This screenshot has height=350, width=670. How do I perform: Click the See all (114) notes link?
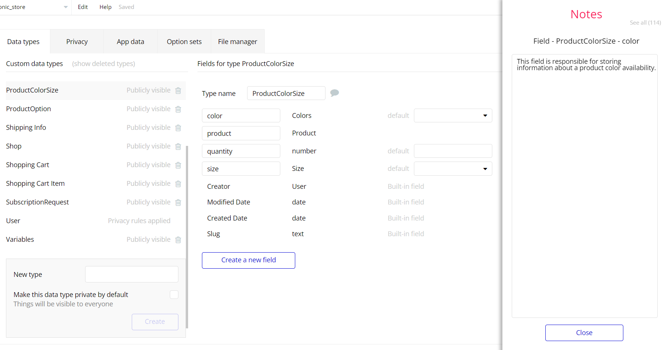pyautogui.click(x=645, y=23)
